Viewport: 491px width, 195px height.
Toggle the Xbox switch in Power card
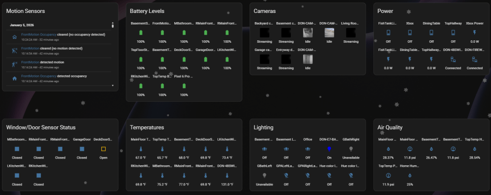coord(409,33)
